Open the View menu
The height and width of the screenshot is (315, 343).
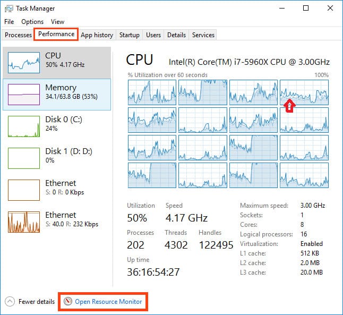57,22
